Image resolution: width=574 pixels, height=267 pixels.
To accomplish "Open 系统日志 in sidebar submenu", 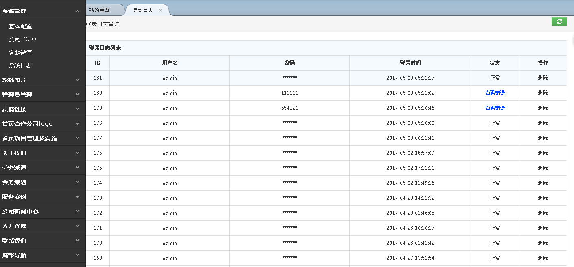I will point(20,65).
